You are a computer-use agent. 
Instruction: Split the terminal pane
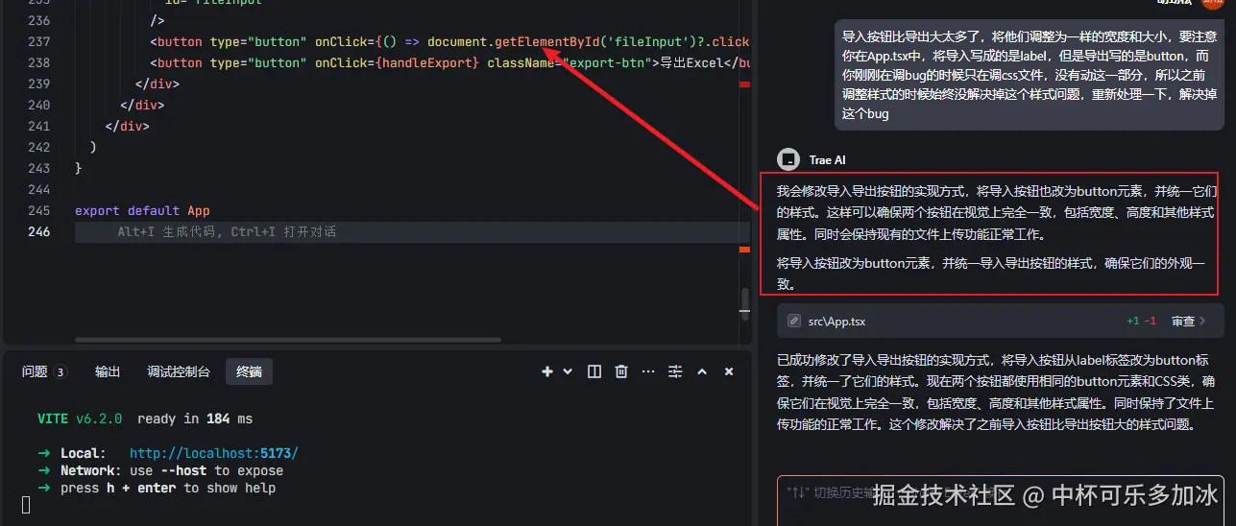(x=594, y=371)
